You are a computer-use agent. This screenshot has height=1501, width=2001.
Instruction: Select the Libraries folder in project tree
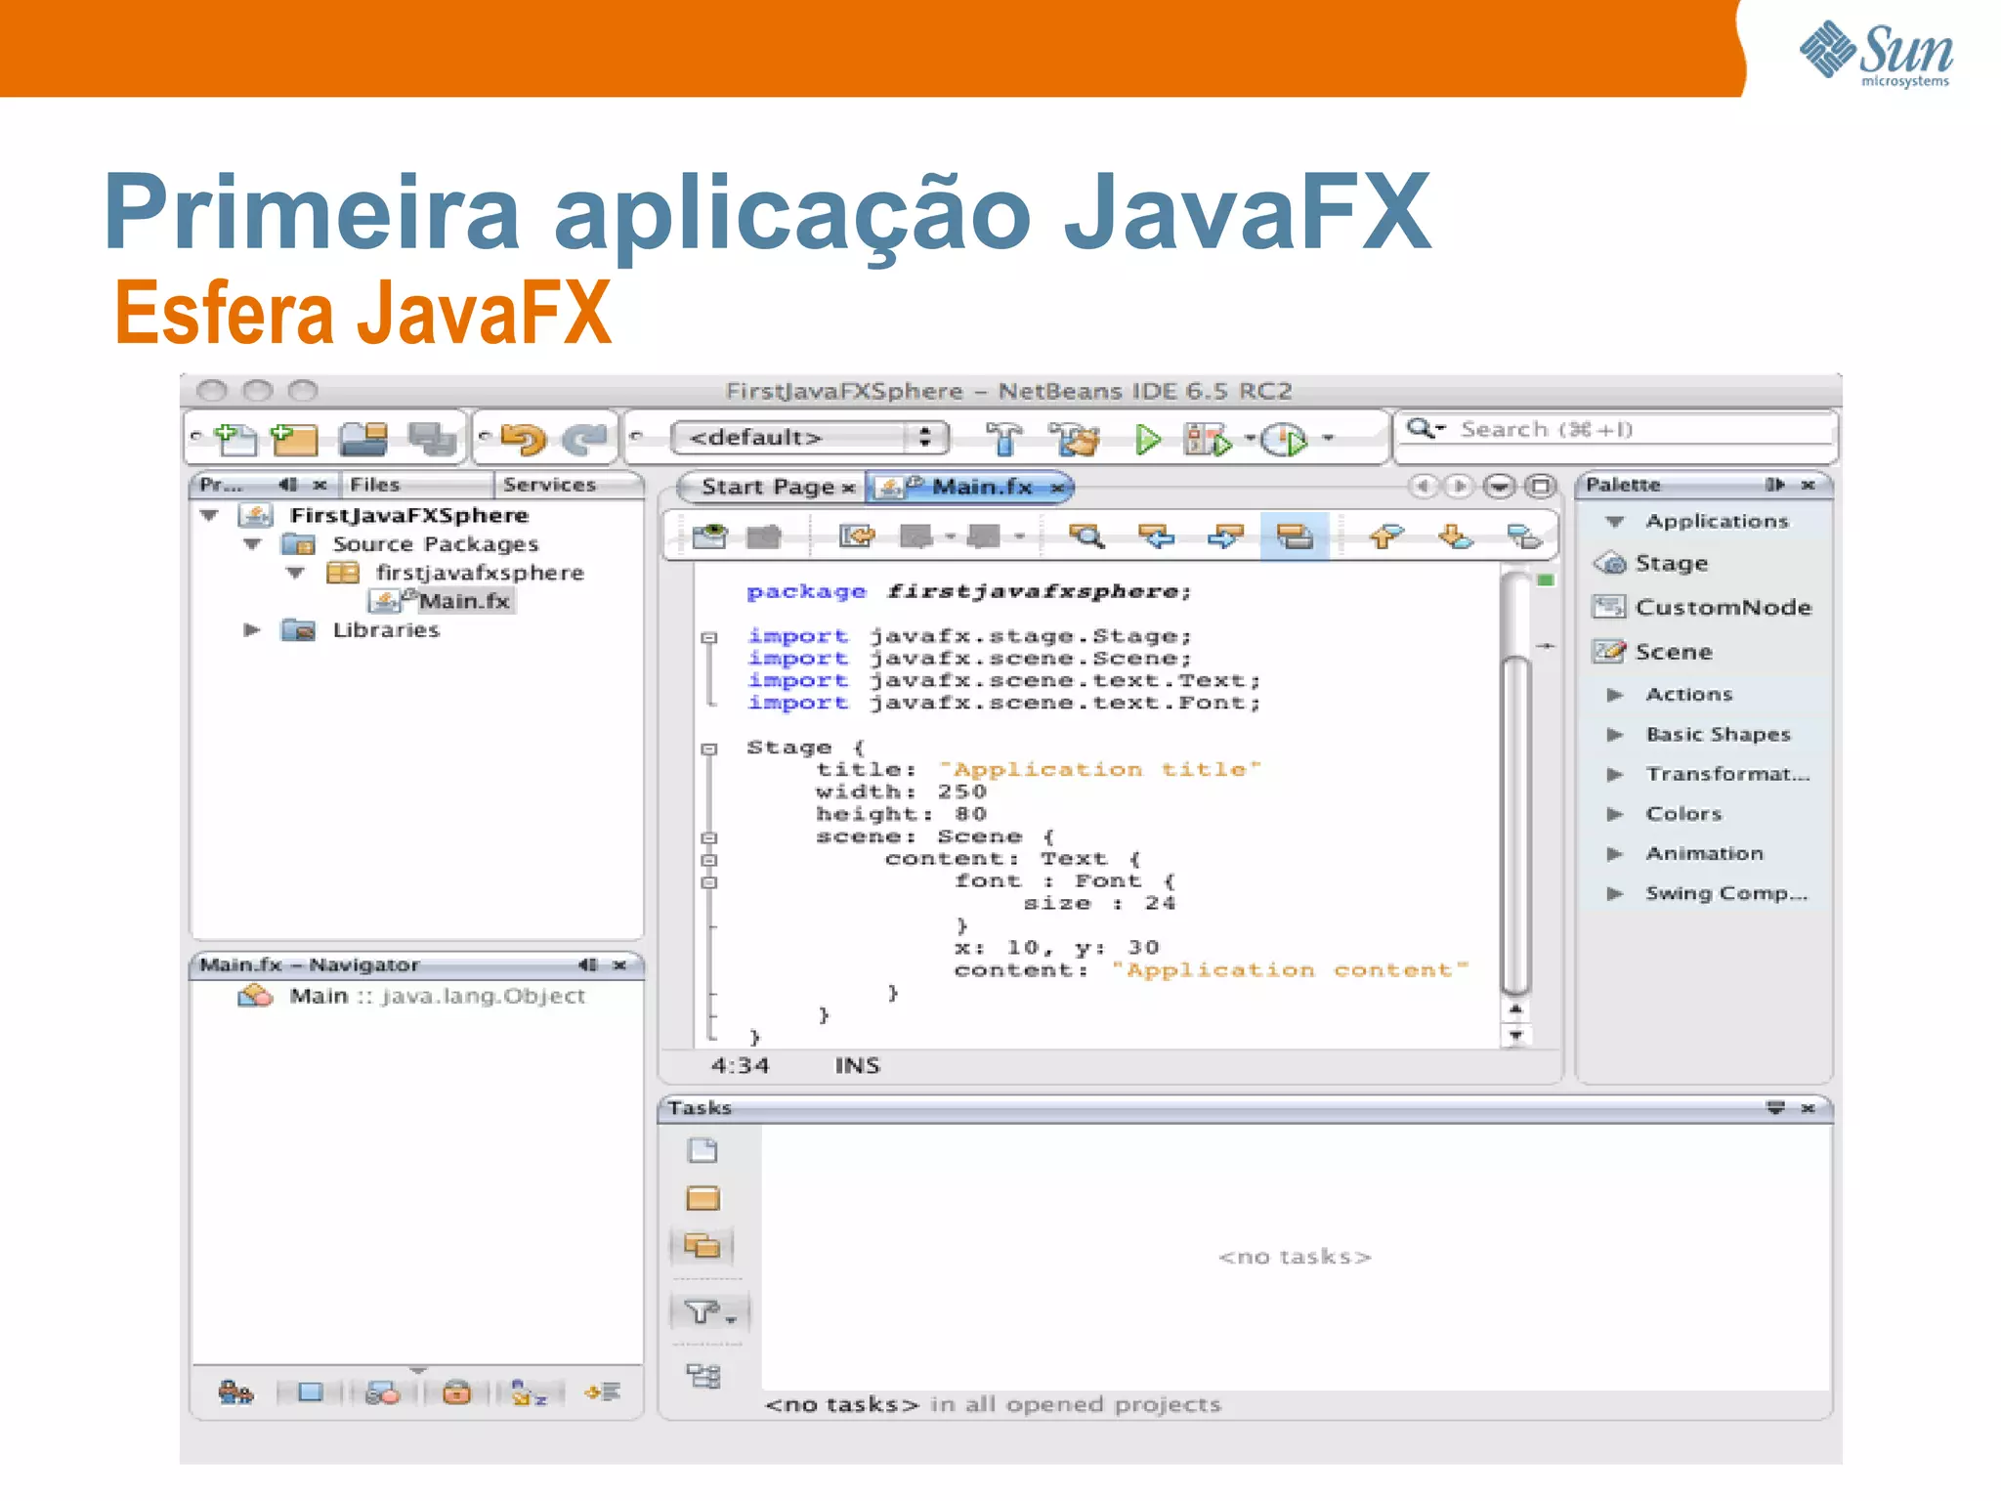point(386,630)
